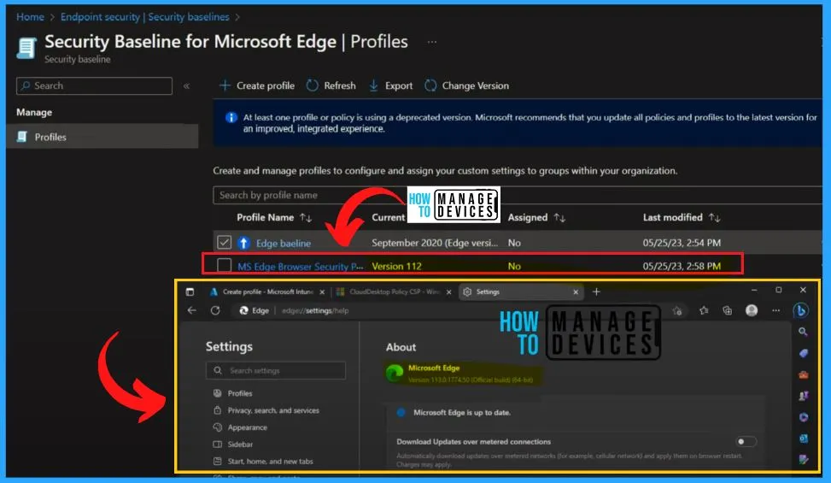Sort by Assigned column arrows
Image resolution: width=831 pixels, height=483 pixels.
[559, 217]
